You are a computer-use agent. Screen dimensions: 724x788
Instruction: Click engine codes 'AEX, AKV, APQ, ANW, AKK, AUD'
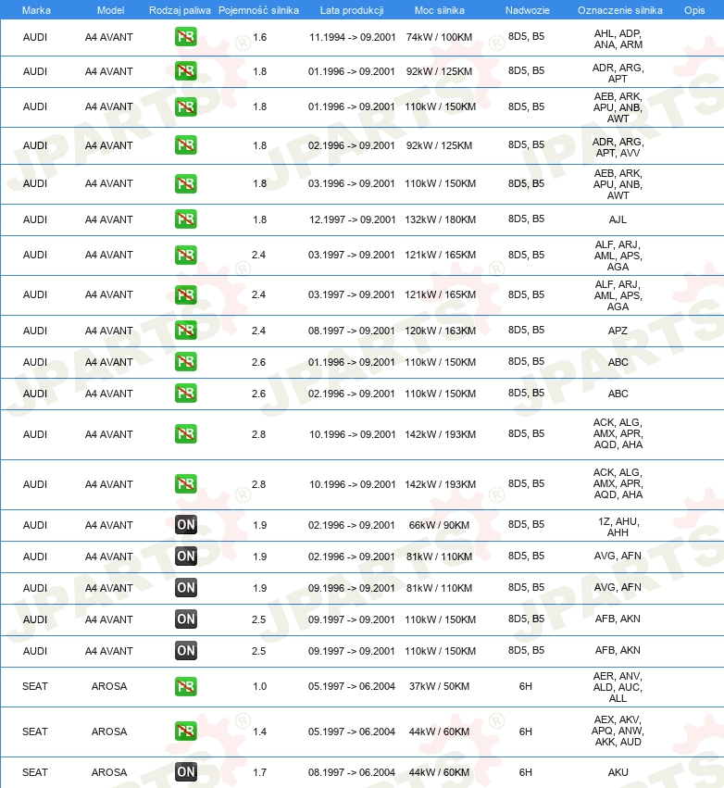pyautogui.click(x=618, y=731)
